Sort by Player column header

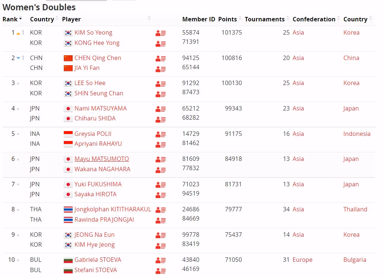tap(72, 19)
